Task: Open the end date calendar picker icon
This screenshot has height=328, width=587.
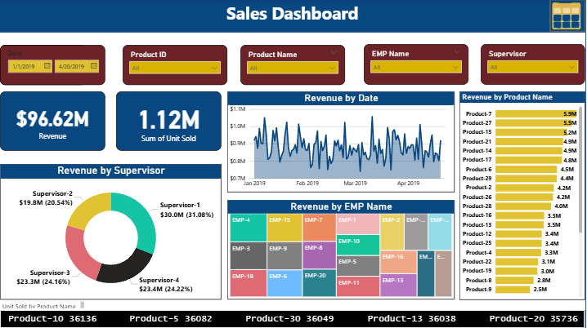Action: point(94,66)
